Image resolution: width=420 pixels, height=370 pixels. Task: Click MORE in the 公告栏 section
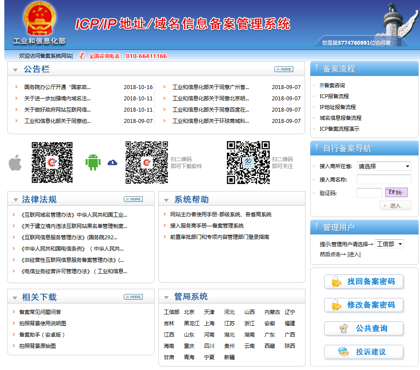point(284,69)
